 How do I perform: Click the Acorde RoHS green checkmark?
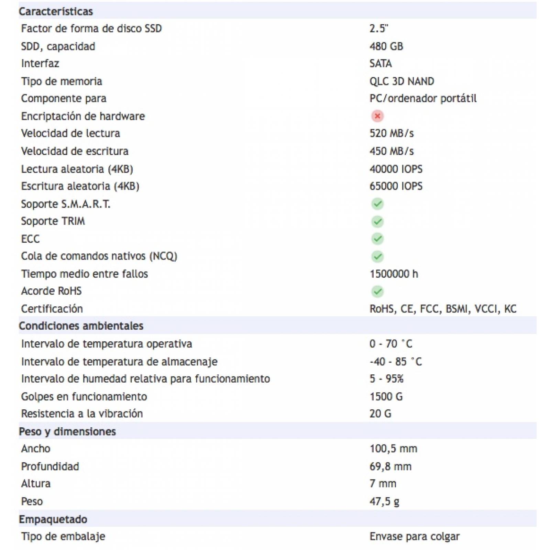click(x=377, y=291)
